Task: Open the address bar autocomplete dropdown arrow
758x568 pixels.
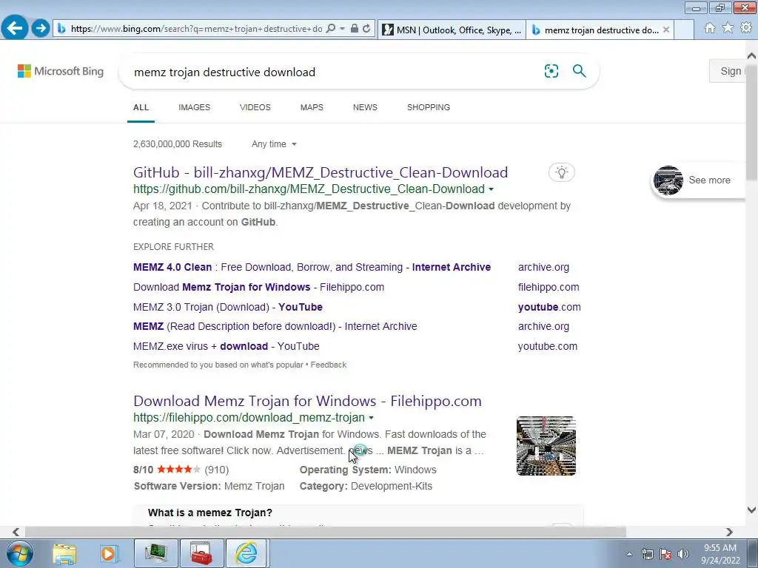Action: pyautogui.click(x=342, y=29)
